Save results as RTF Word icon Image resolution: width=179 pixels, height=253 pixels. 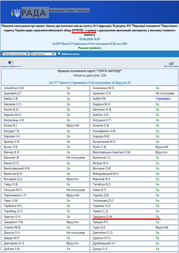[x=11, y=63]
